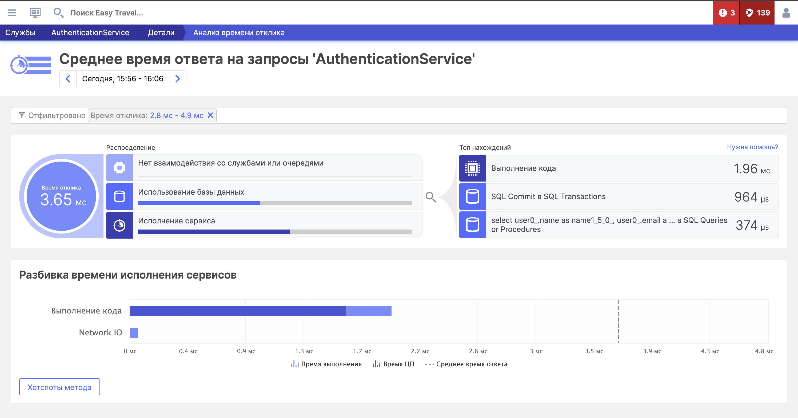Open the problems indicator showing 3
This screenshot has height=418, width=798.
click(x=726, y=13)
